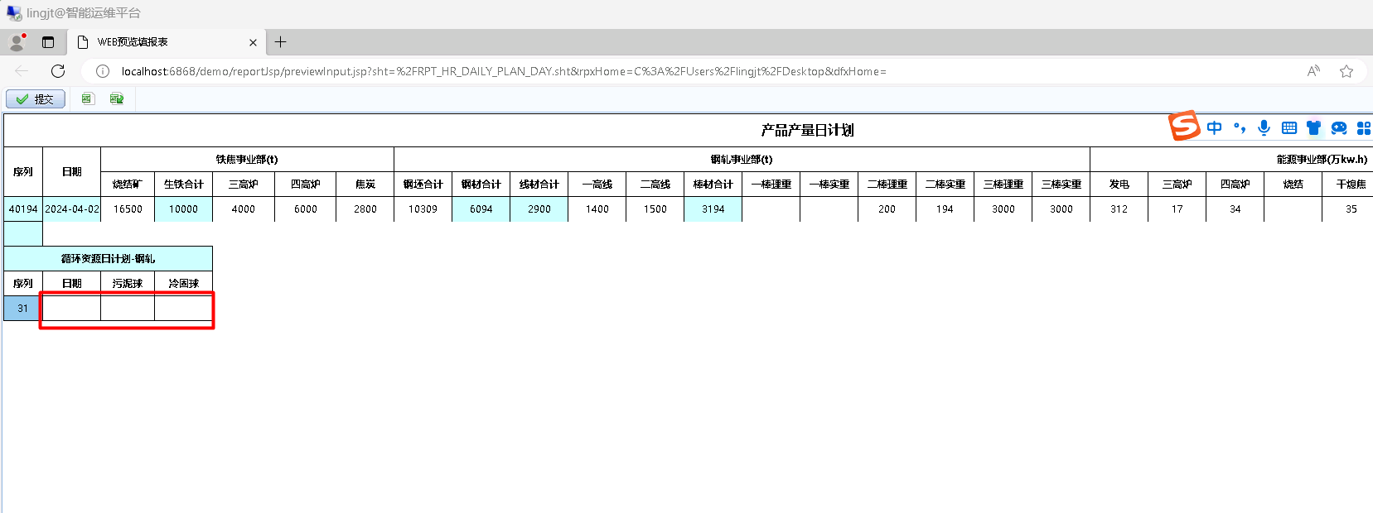
Task: Click the first Excel export icon
Action: (87, 99)
